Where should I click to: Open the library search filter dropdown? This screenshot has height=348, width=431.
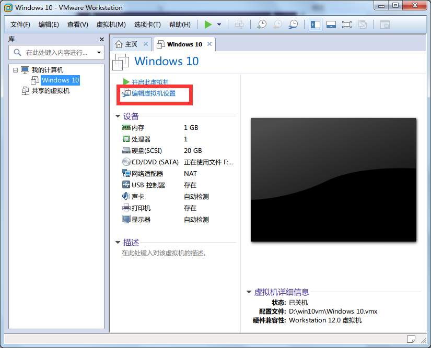[99, 52]
